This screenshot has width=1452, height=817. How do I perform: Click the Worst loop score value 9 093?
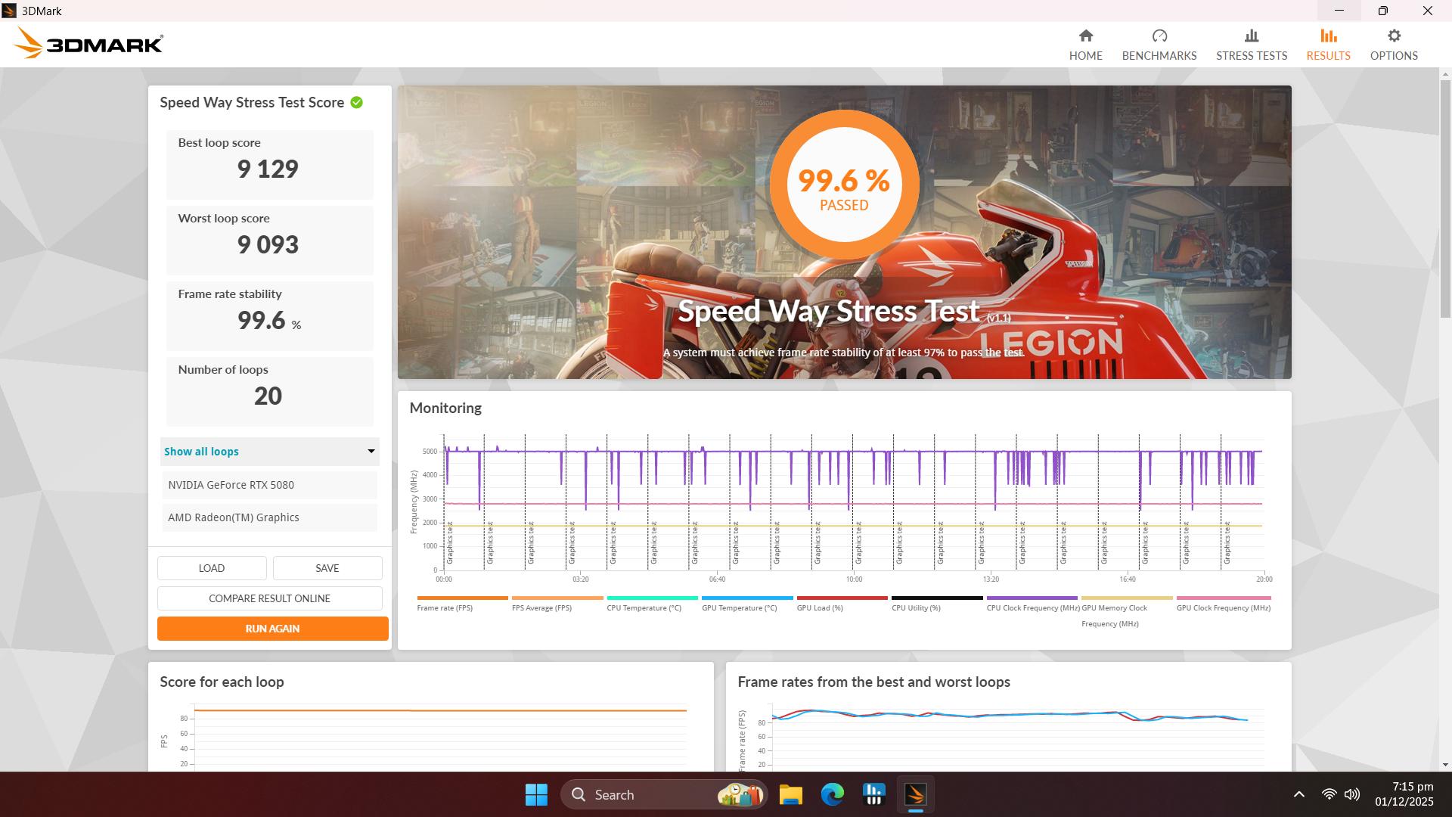pyautogui.click(x=268, y=244)
